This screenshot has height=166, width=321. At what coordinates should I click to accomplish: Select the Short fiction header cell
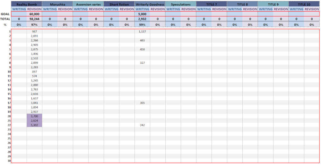click(119, 4)
